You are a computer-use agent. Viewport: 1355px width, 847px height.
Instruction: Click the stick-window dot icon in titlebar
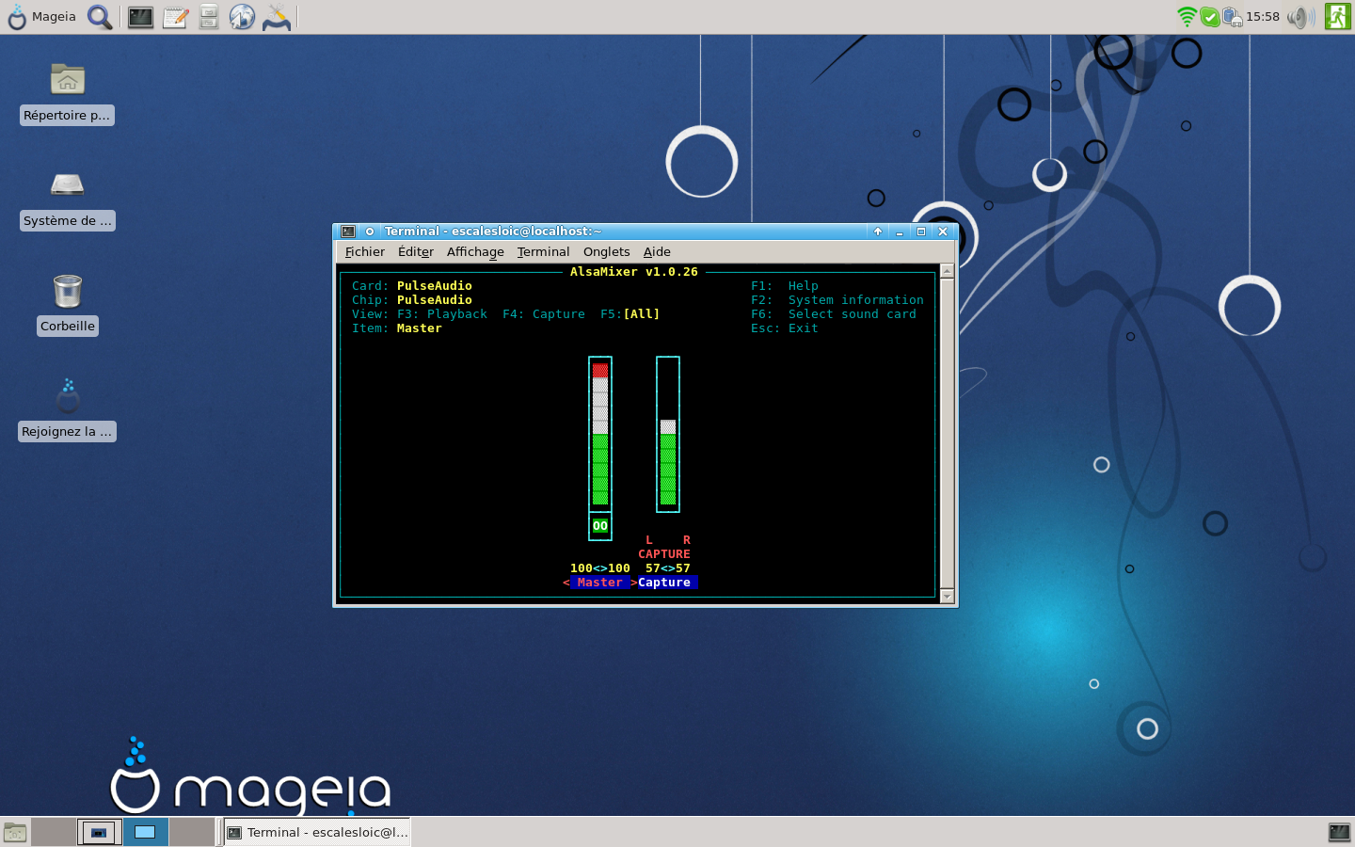pyautogui.click(x=370, y=232)
